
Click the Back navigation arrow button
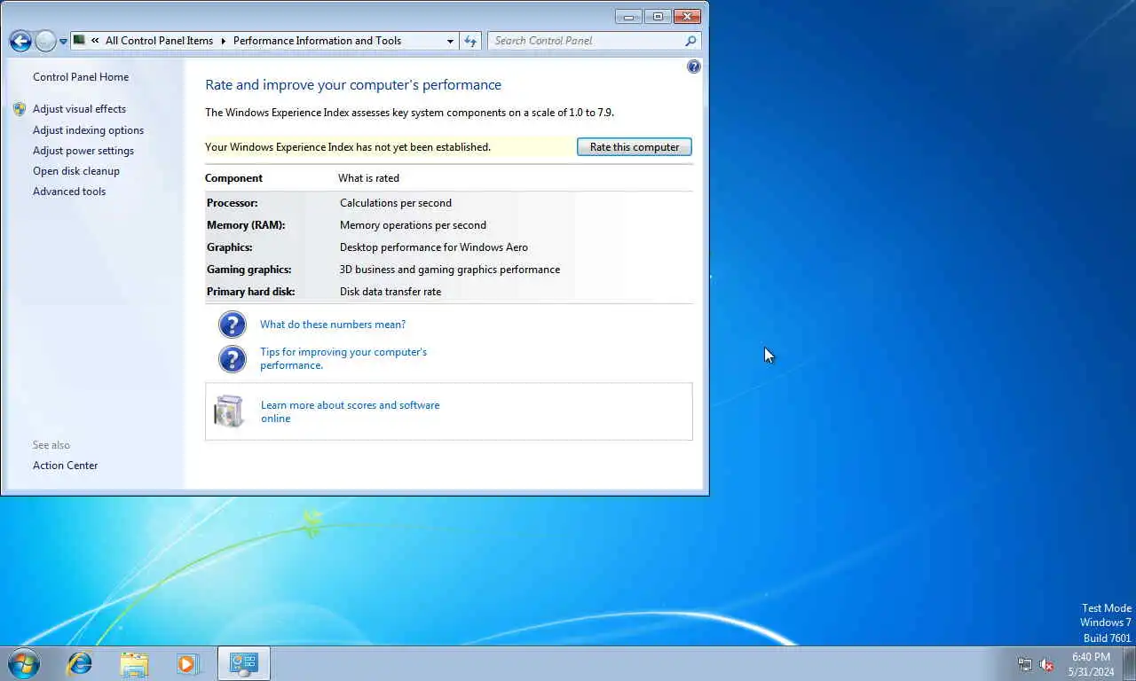pos(20,41)
